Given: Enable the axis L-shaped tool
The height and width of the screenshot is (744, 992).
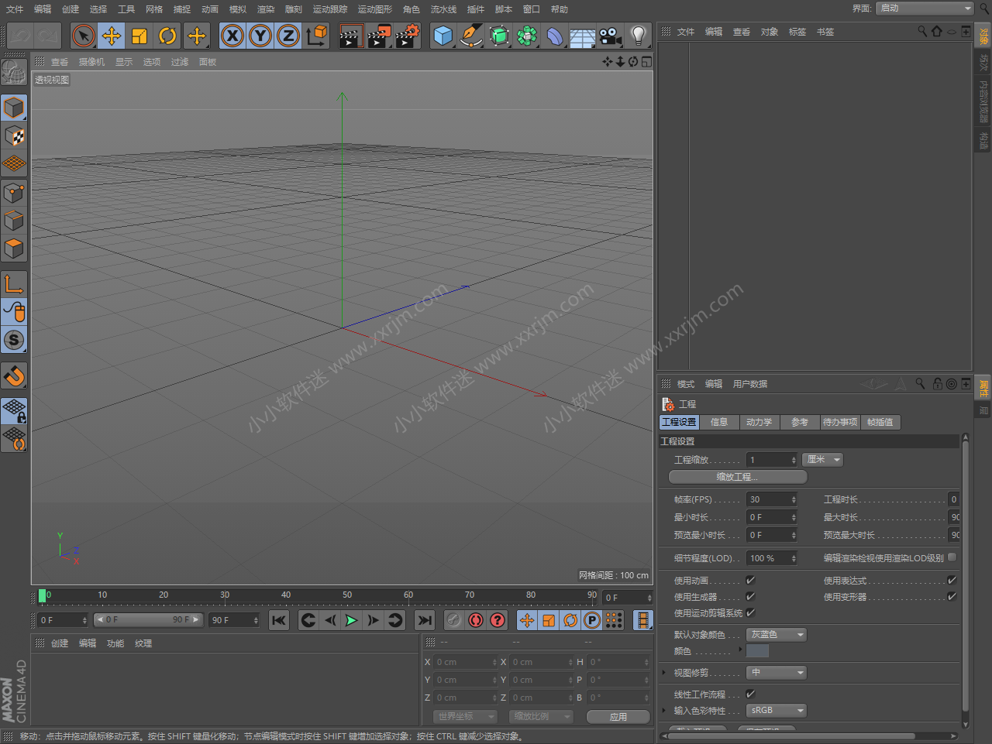Looking at the screenshot, I should tap(14, 284).
